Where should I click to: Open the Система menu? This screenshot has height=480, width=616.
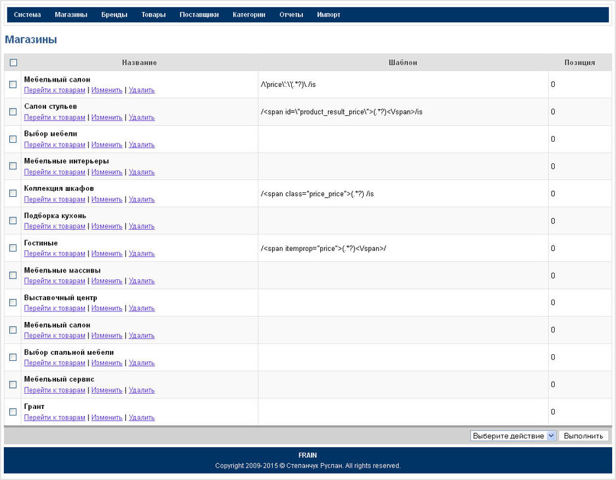[27, 14]
